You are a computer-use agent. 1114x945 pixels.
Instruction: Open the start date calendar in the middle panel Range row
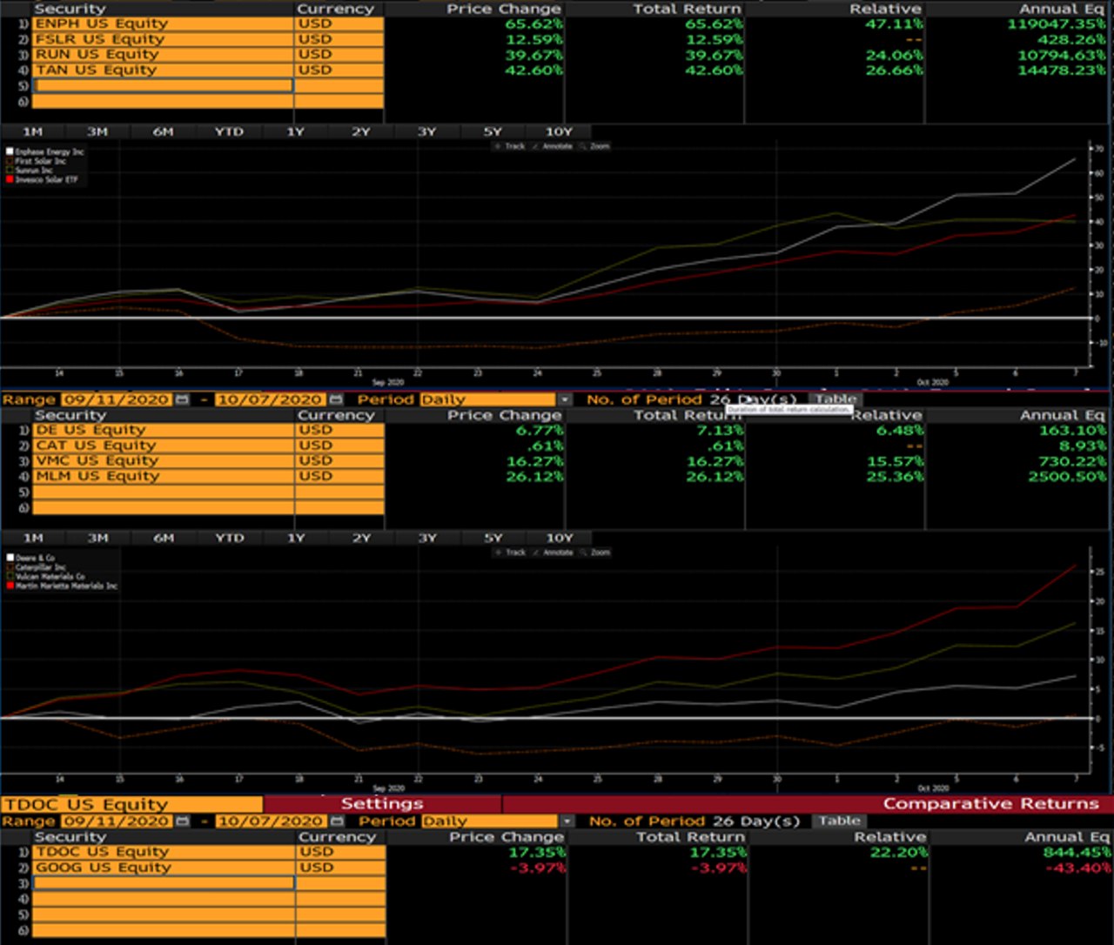182,399
